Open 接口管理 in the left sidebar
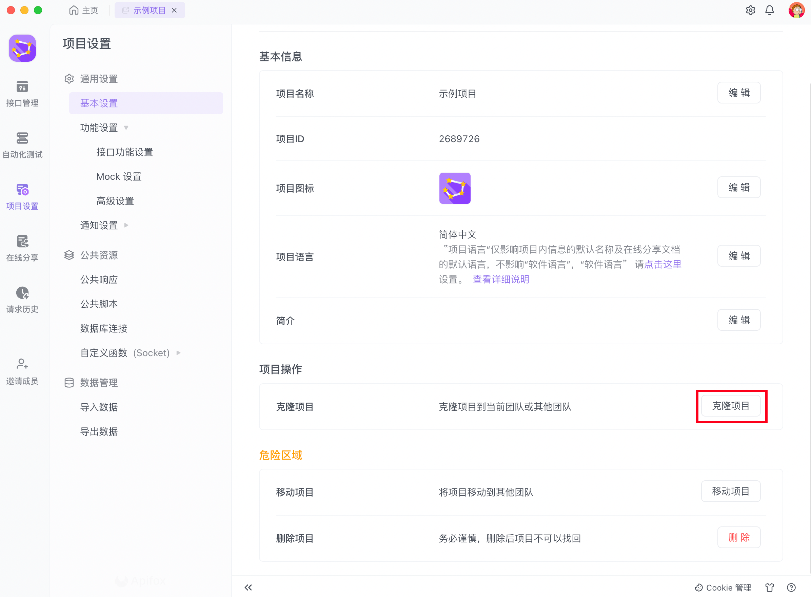Viewport: 811px width, 597px height. tap(22, 93)
